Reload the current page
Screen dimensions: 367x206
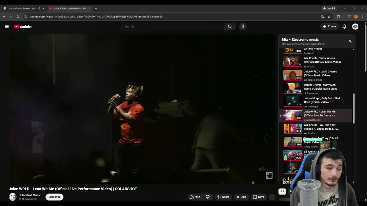[18, 17]
